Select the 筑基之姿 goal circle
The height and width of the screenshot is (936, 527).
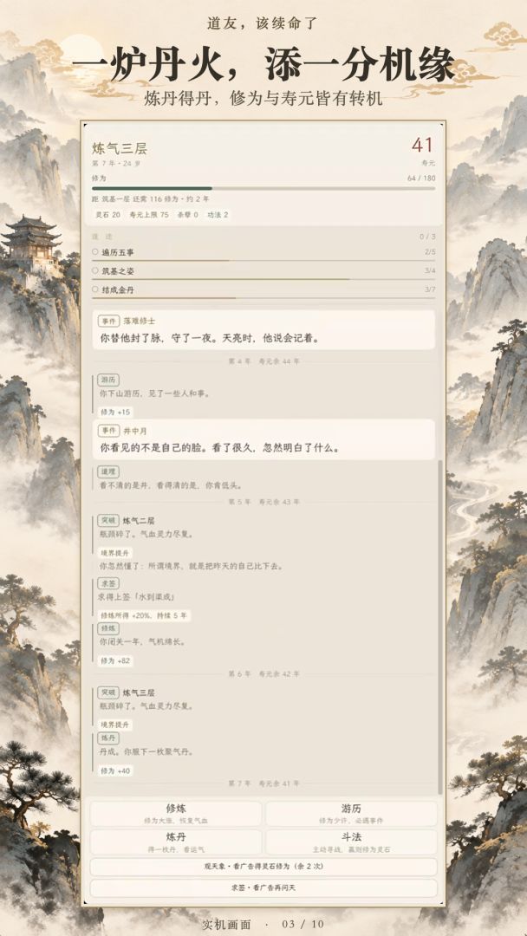pos(94,270)
